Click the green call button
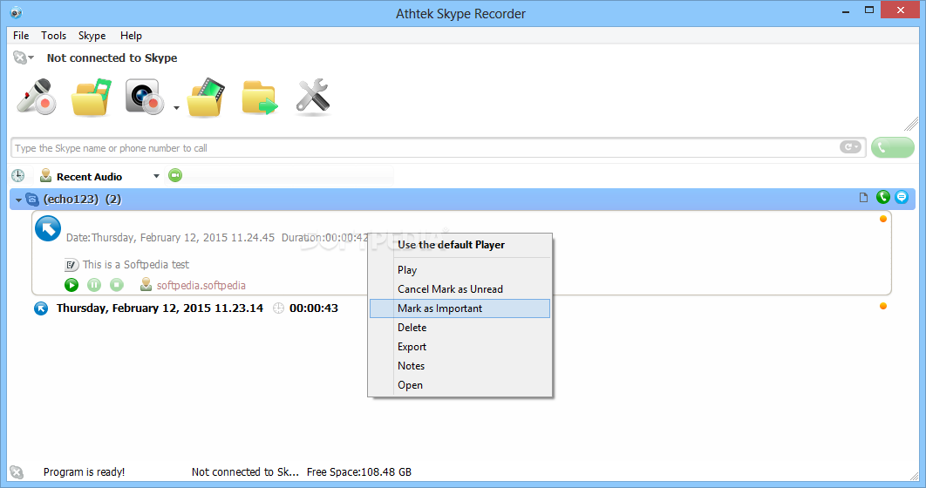Screen dimensions: 926x488 tap(892, 147)
